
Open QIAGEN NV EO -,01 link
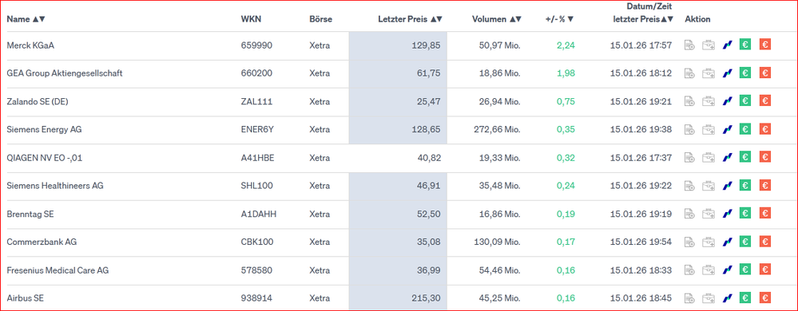point(44,158)
